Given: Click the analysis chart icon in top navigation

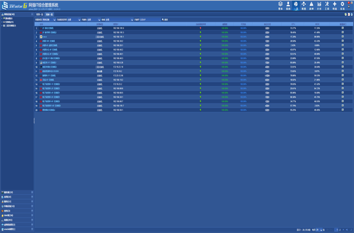Looking at the screenshot, I should [x=319, y=6].
